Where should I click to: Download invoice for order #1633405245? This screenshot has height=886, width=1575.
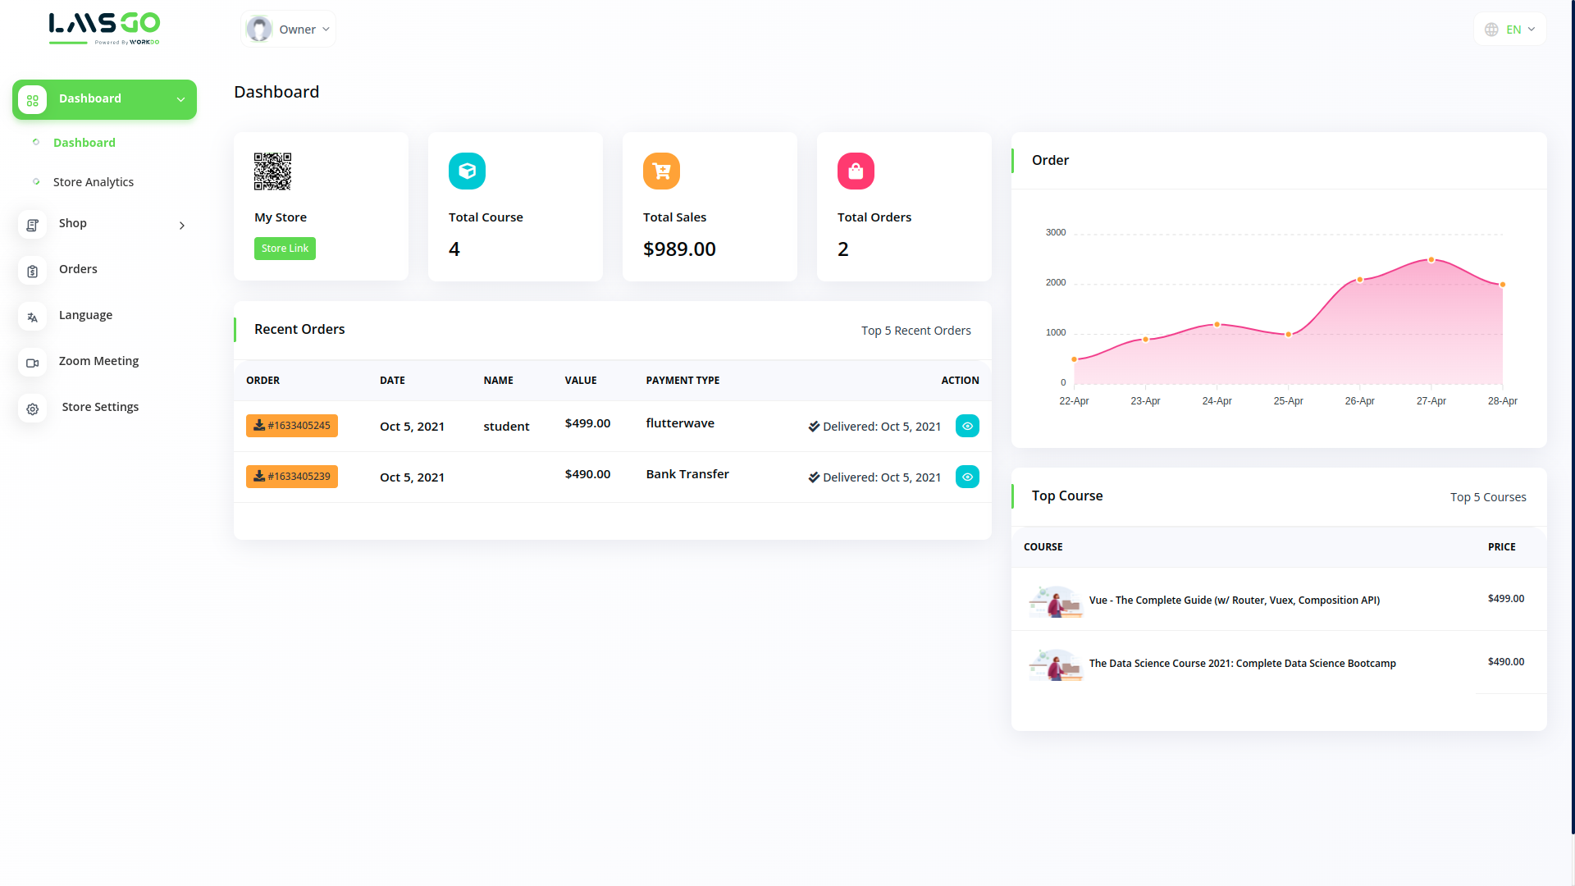coord(292,426)
